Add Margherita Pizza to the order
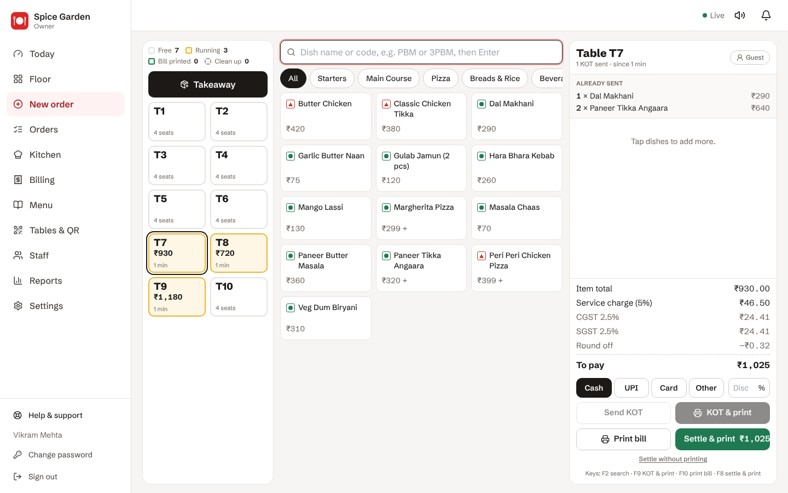 (421, 217)
